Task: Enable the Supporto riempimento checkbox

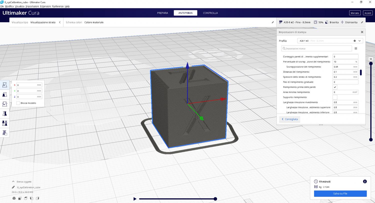Action: click(x=335, y=97)
